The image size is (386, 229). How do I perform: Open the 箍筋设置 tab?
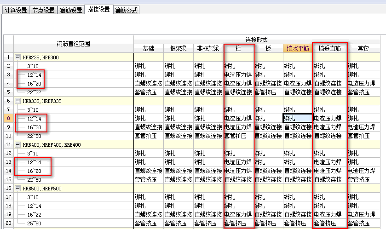click(71, 10)
